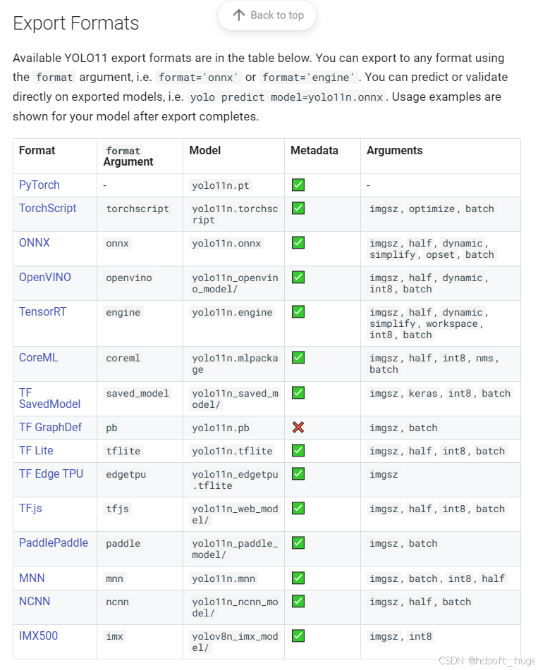Open the PaddlePaddle format link
The width and height of the screenshot is (538, 670).
tap(54, 543)
